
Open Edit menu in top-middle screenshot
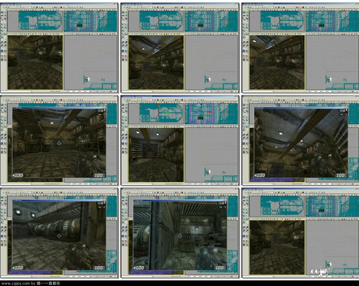(125, 5)
